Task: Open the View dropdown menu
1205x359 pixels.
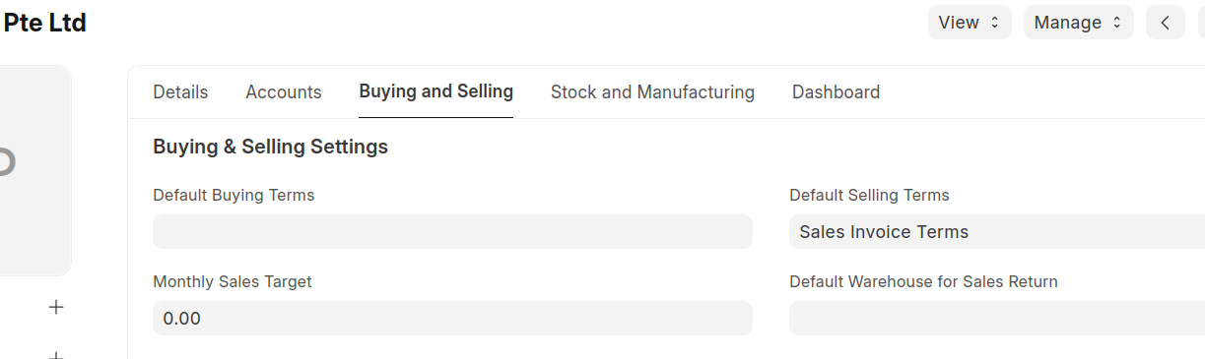Action: coord(970,23)
